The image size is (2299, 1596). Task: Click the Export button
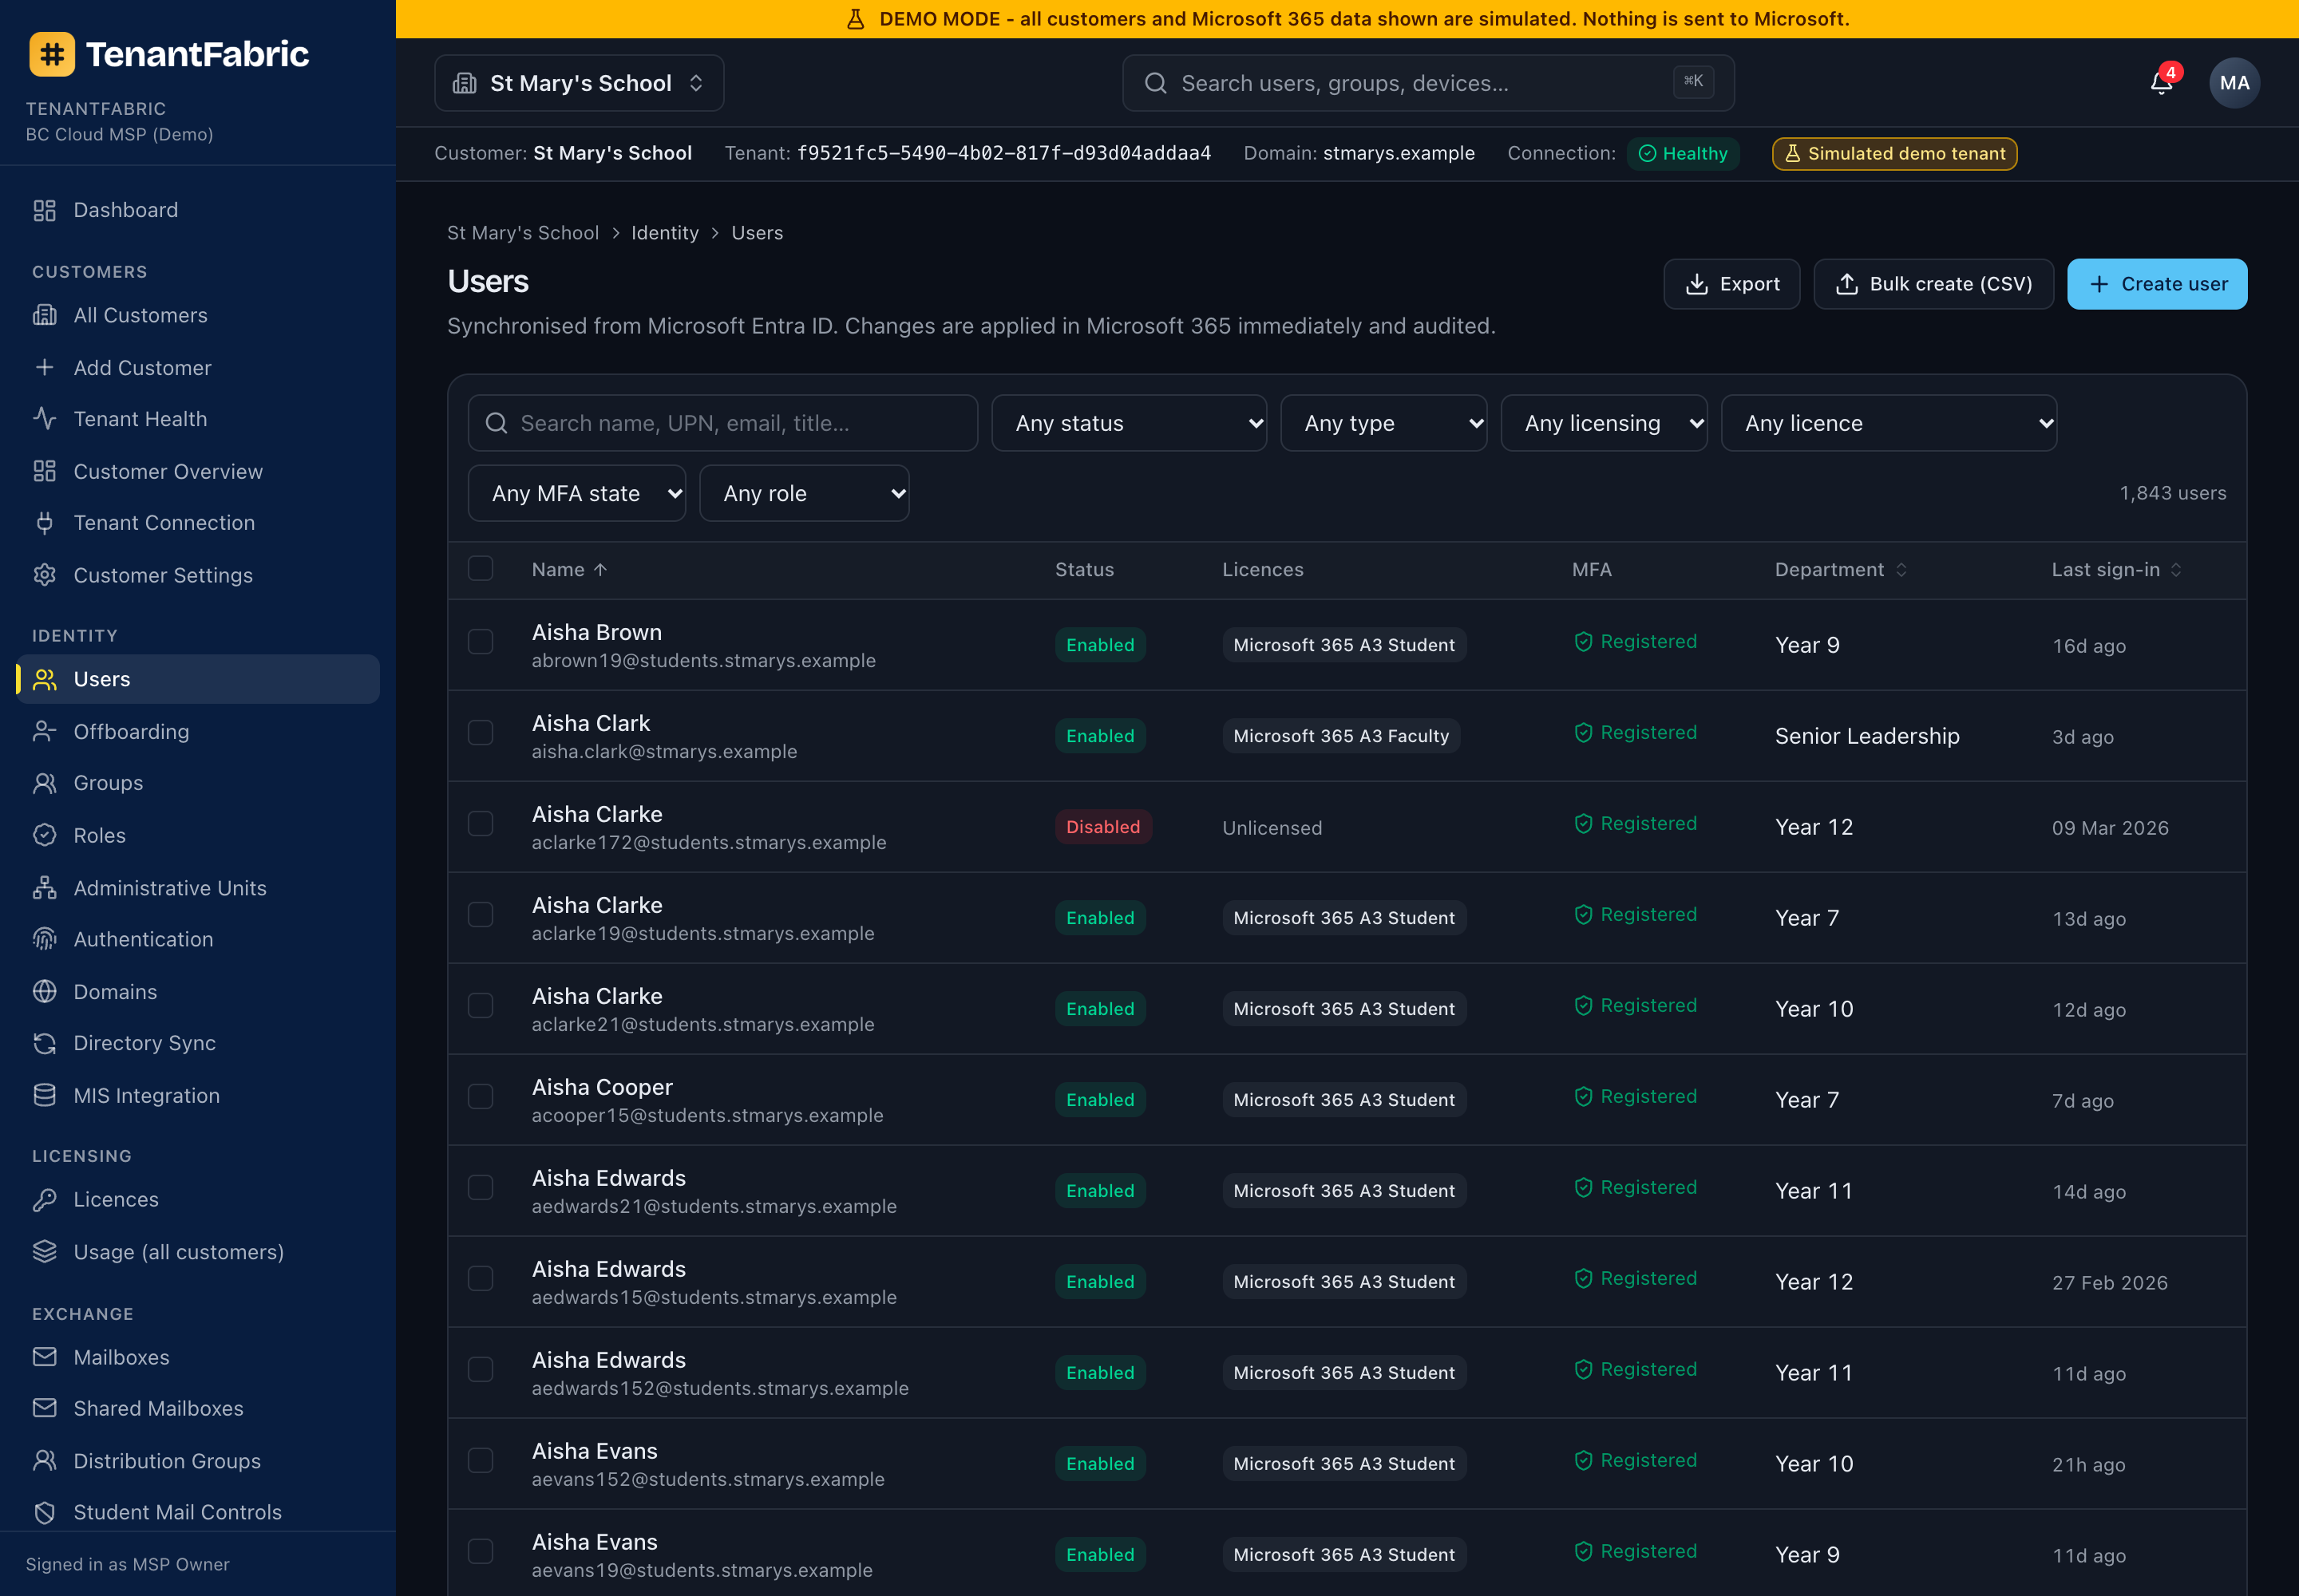coord(1731,284)
